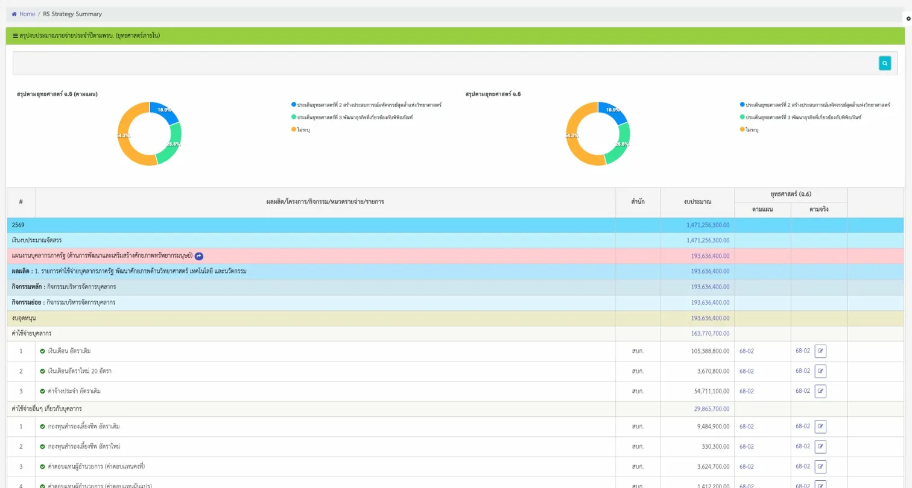Click the green legend dot in the right chart
Image resolution: width=912 pixels, height=488 pixels.
(742, 117)
